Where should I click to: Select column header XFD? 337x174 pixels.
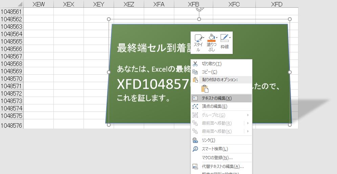tap(277, 4)
